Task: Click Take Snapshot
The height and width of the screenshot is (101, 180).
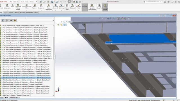Action: [x=100, y=6]
